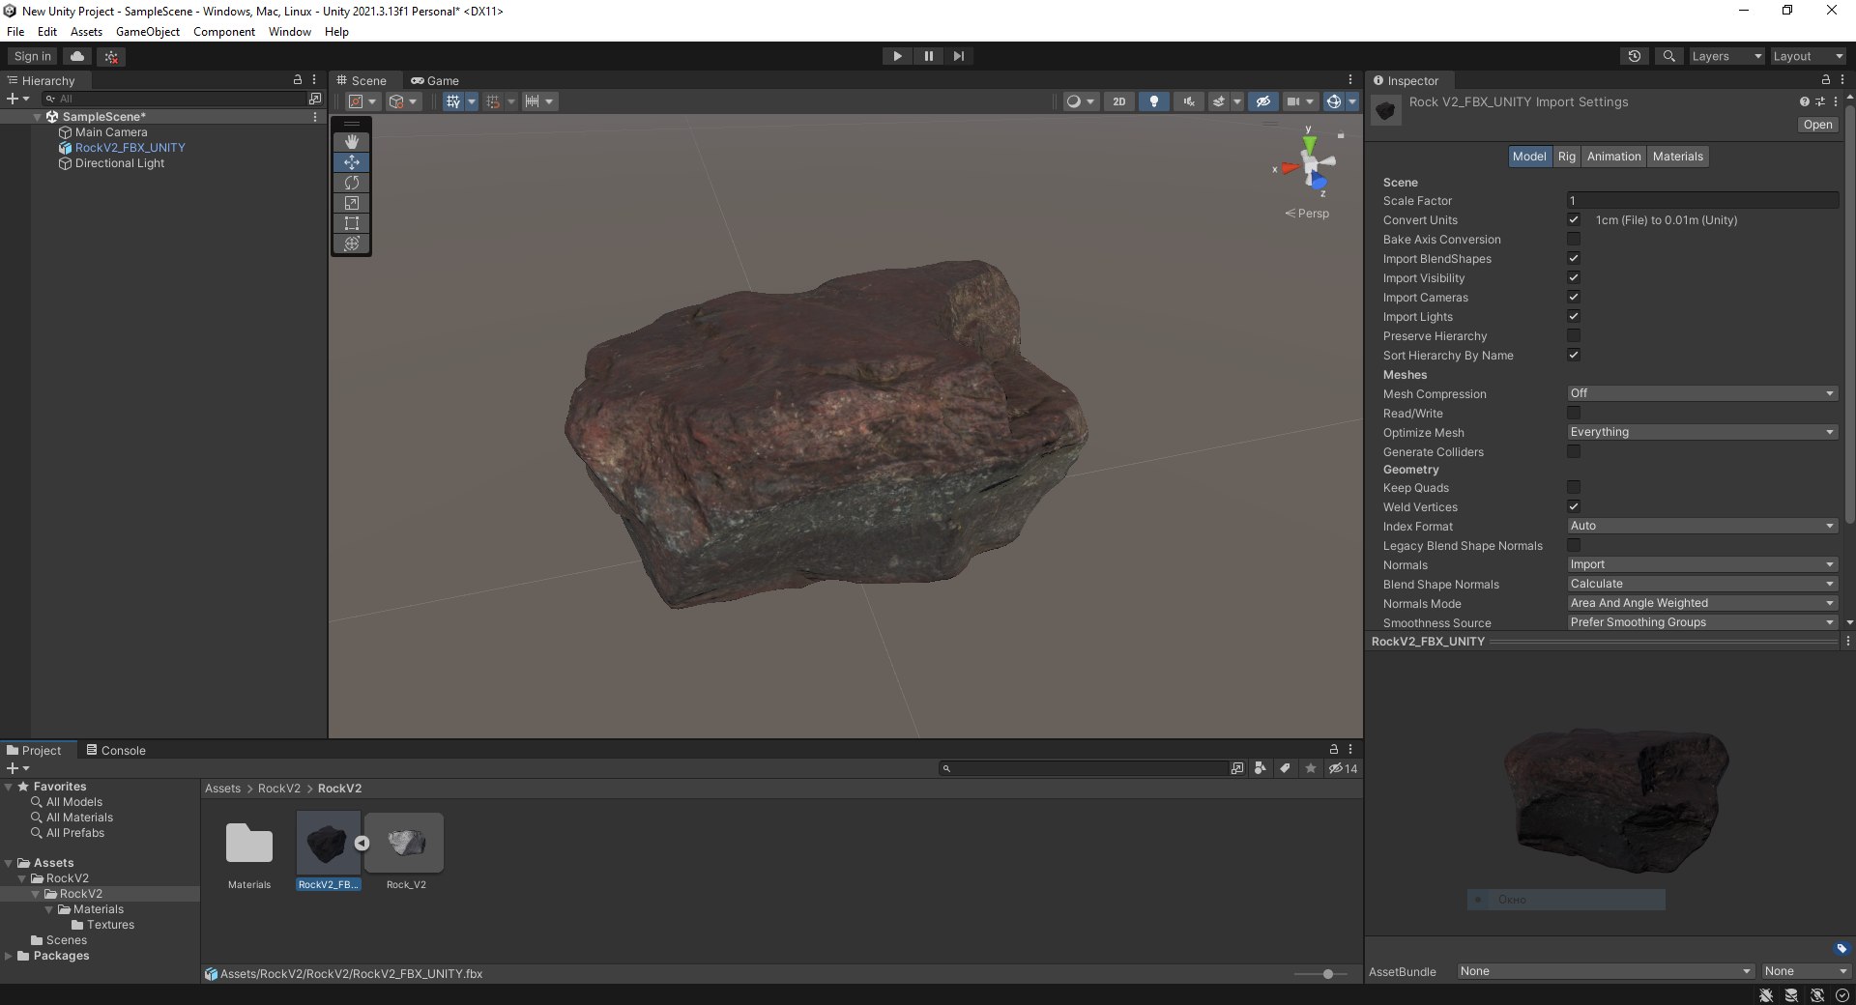Click the Play button

[897, 56]
